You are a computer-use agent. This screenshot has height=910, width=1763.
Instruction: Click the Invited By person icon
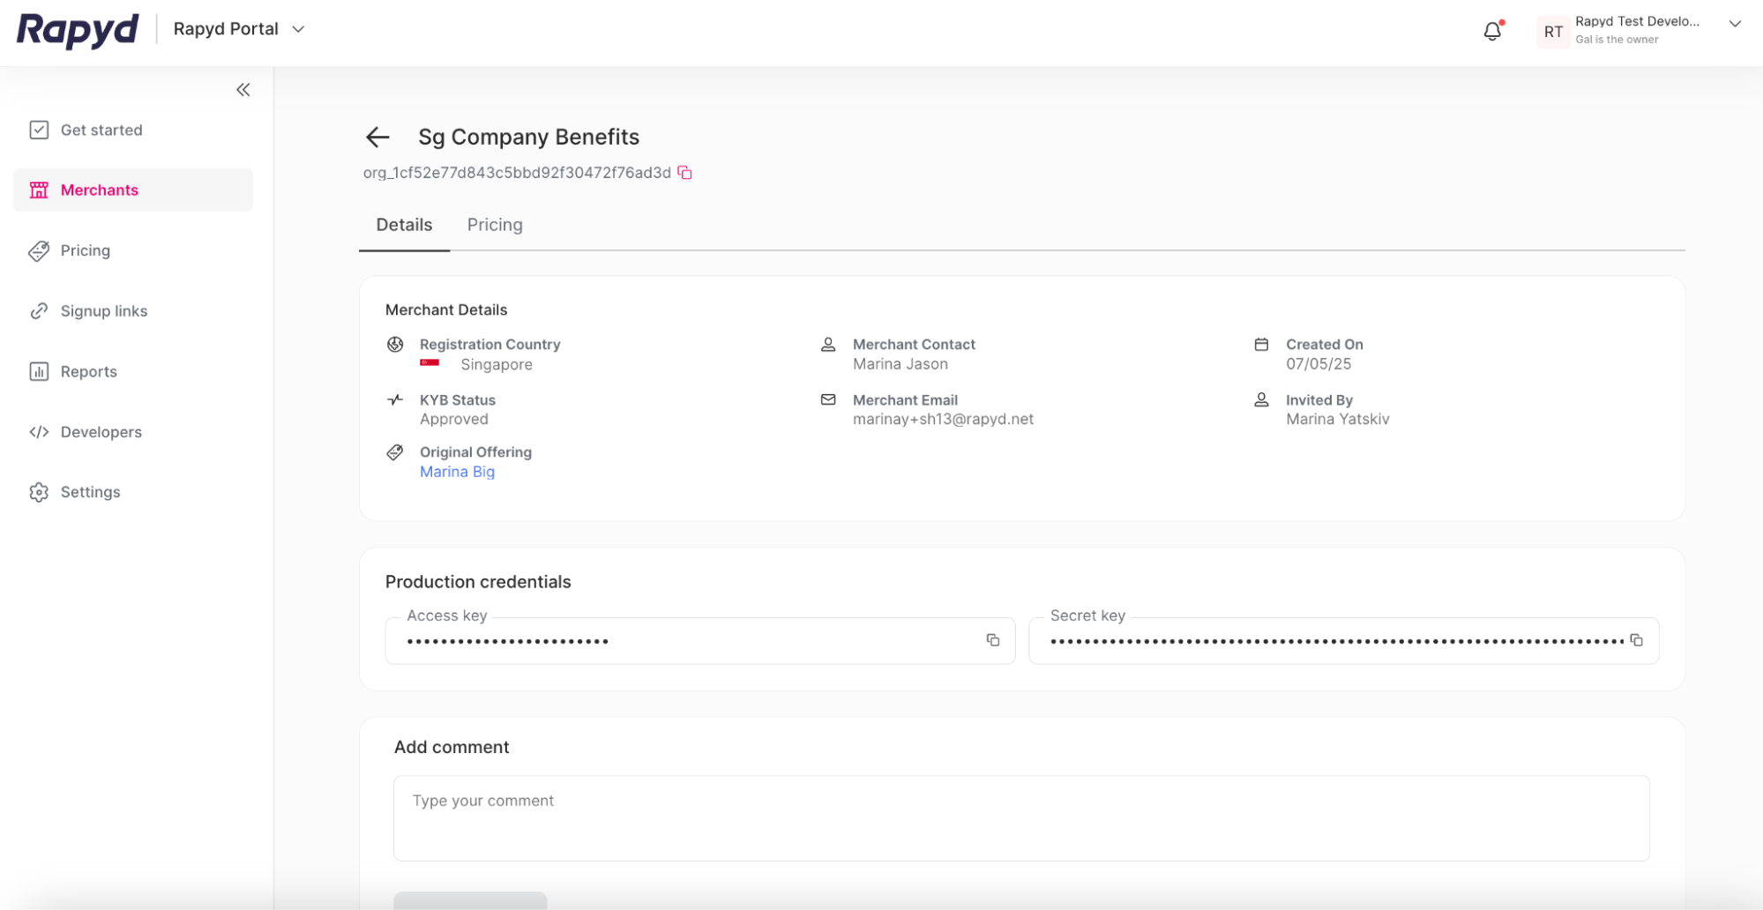pos(1262,399)
